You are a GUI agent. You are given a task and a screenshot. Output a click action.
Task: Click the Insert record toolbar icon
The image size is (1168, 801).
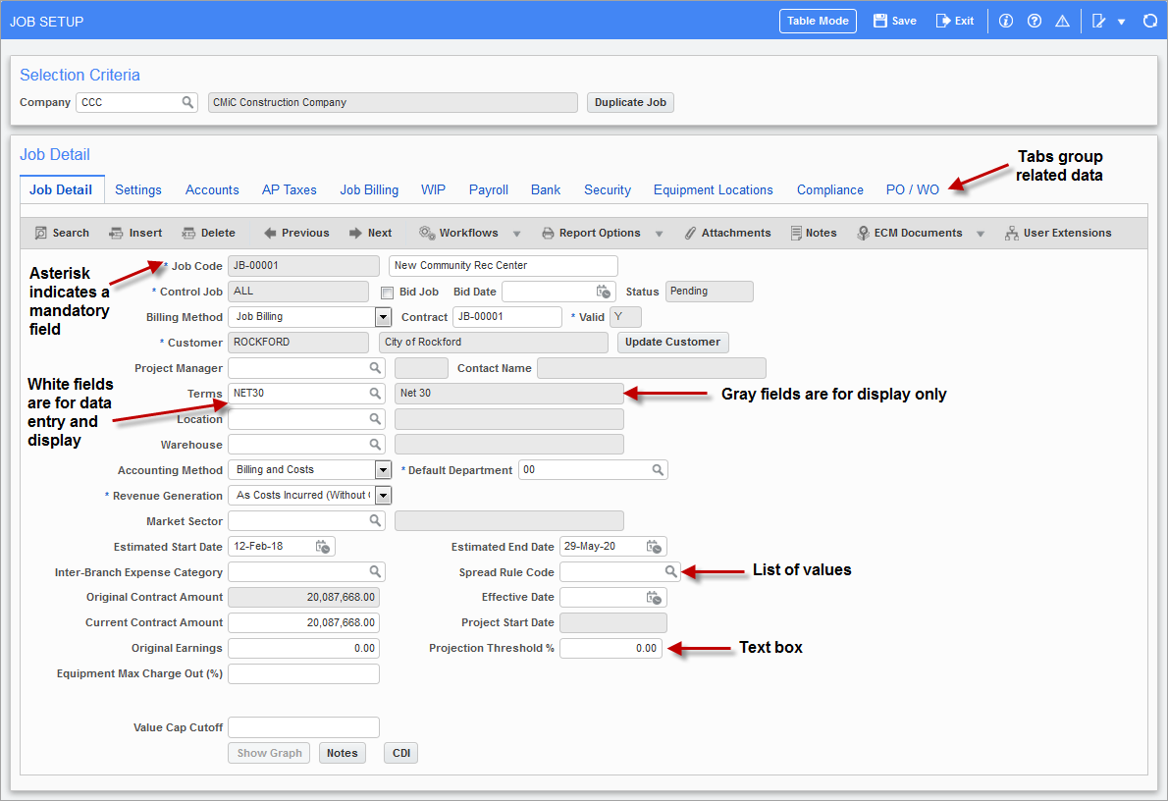(135, 233)
